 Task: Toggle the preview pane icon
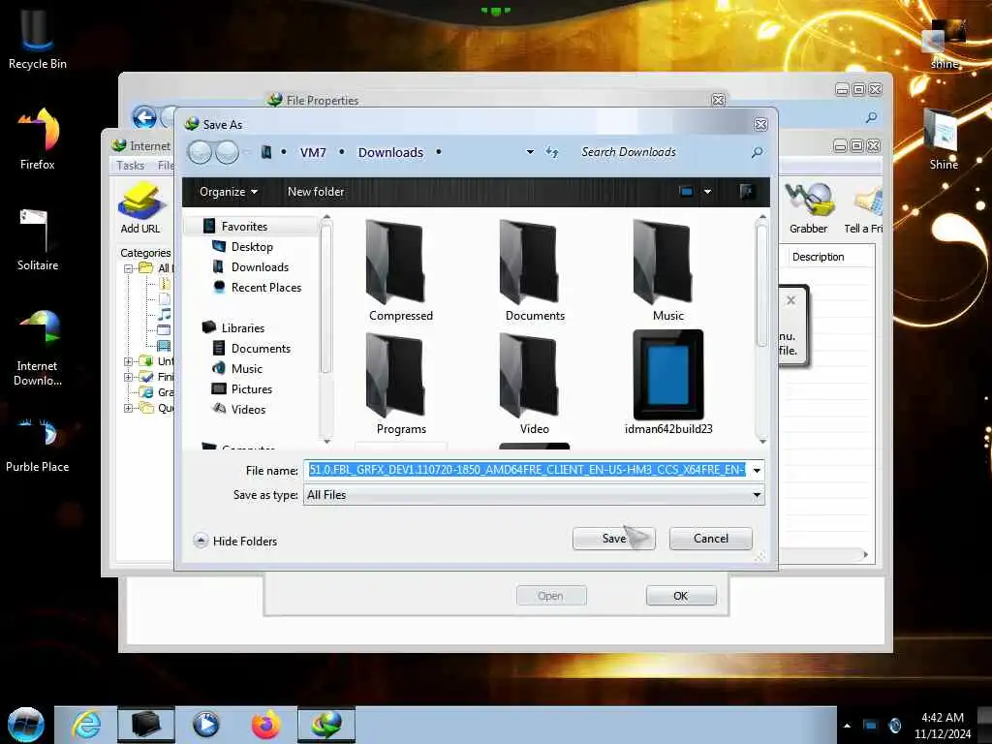[747, 191]
